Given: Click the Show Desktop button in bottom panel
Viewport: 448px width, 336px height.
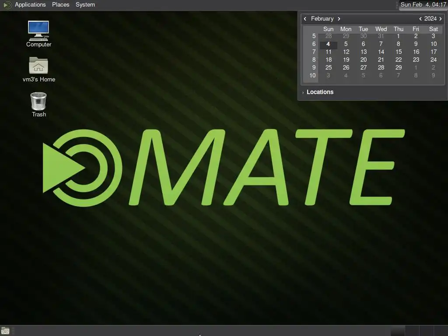Looking at the screenshot, I should [x=5, y=331].
